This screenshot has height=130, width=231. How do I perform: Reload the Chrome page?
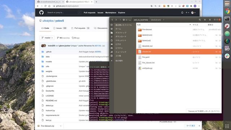tap(45, 6)
